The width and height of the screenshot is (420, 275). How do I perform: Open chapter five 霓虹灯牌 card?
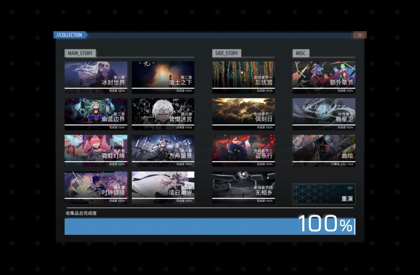point(96,151)
